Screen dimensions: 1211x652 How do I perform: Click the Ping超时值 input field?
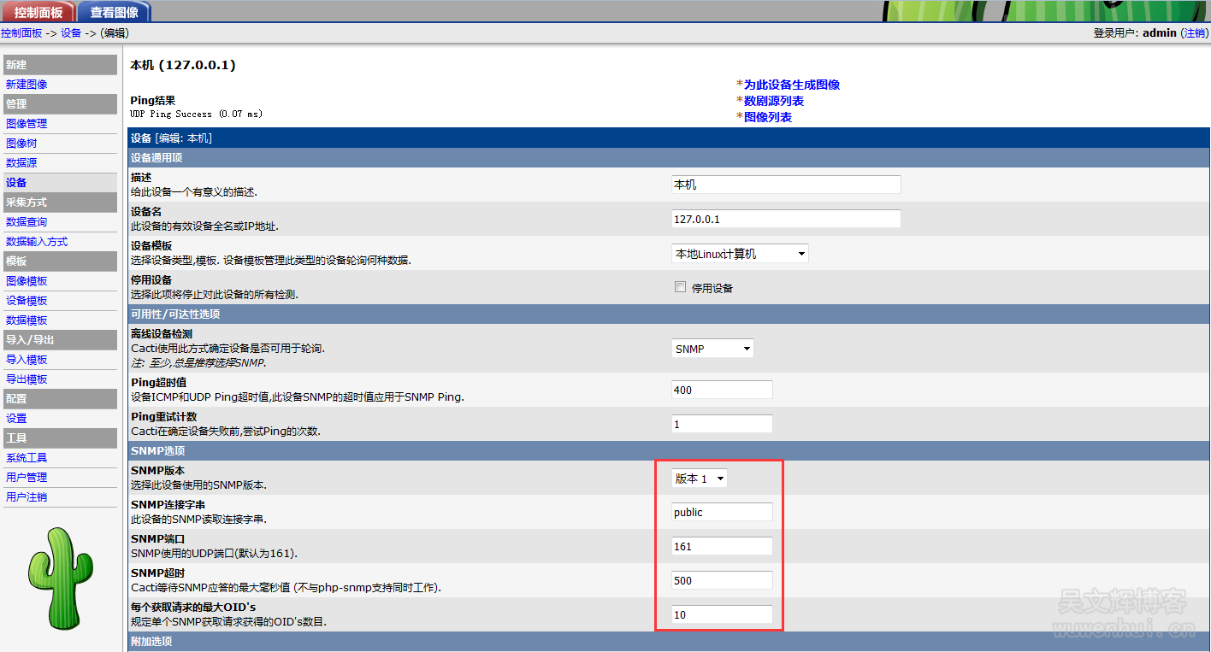pyautogui.click(x=722, y=390)
